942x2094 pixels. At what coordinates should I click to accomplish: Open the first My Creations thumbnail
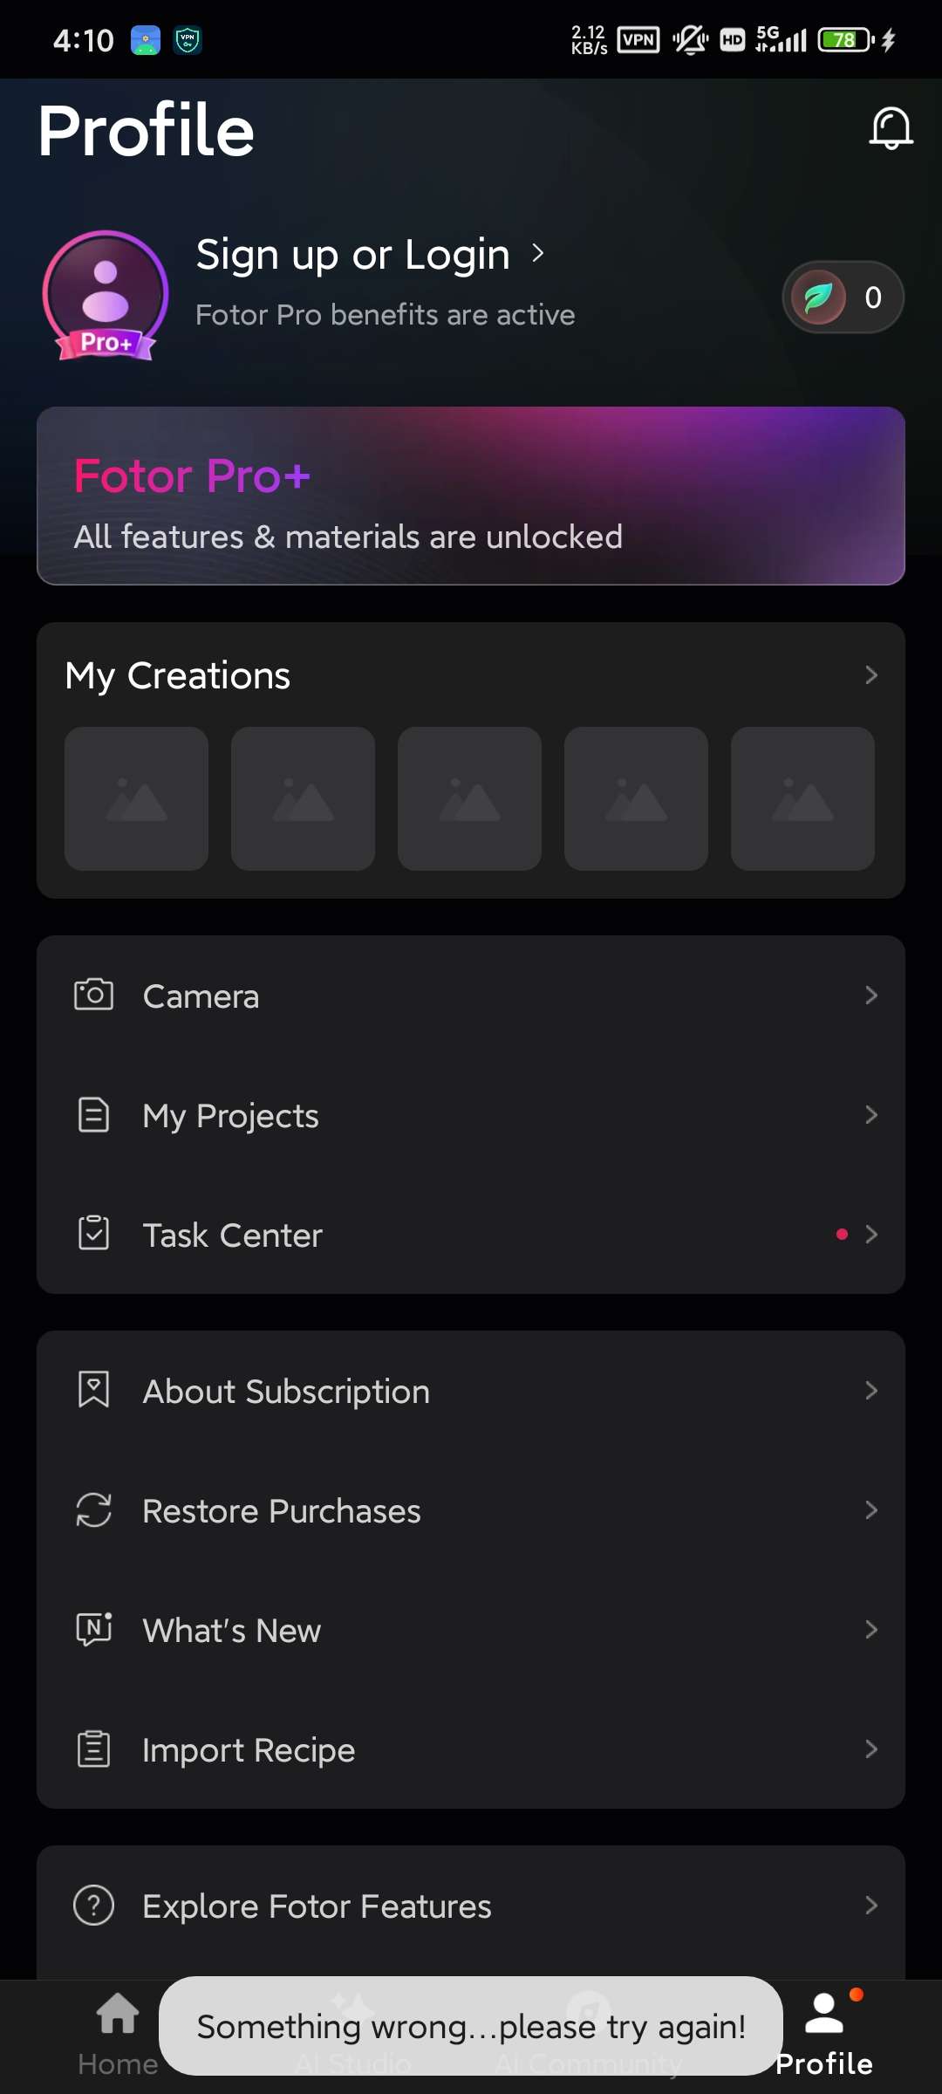[136, 798]
